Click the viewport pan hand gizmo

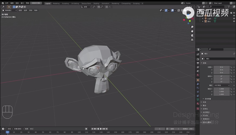(x=192, y=31)
